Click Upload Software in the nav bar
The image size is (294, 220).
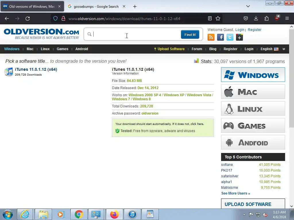(x=169, y=49)
